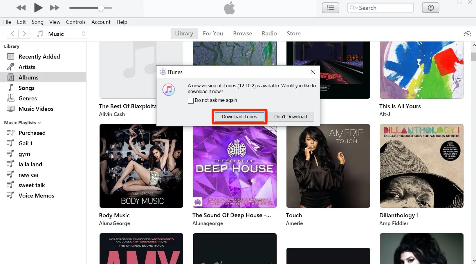Open the Up Next list icon

(x=330, y=8)
